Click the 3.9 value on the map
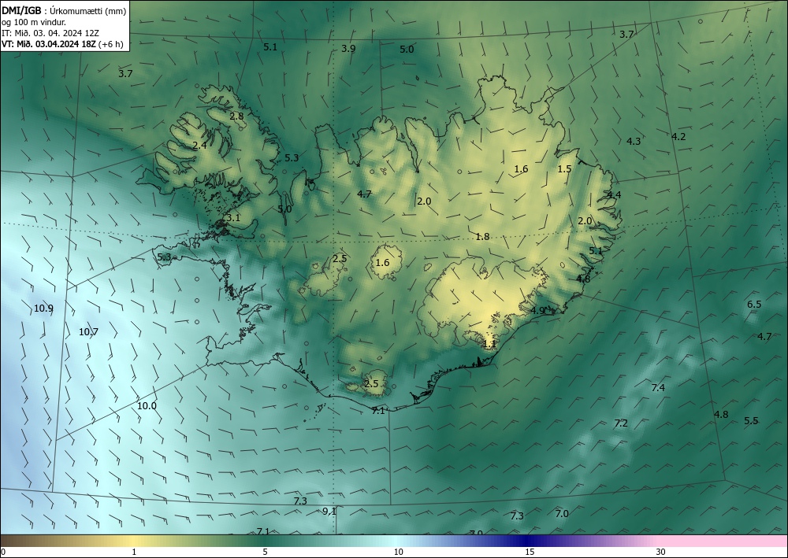This screenshot has height=558, width=788. pyautogui.click(x=348, y=49)
